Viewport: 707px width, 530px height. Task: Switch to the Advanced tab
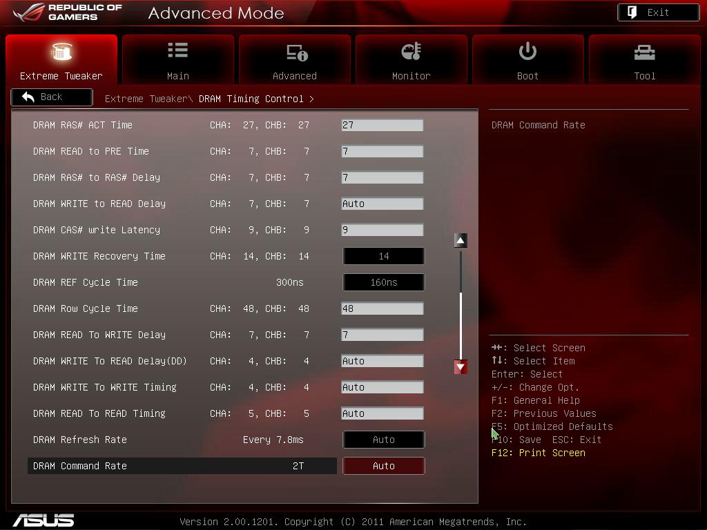click(294, 59)
